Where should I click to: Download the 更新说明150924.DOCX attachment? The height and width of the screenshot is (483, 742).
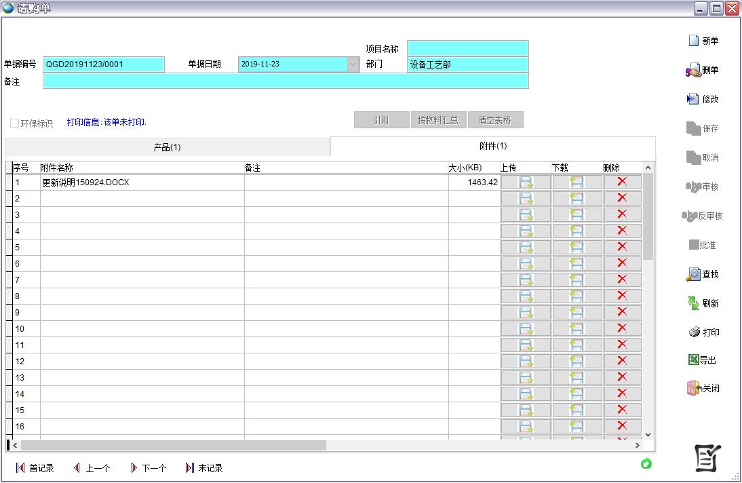point(577,182)
